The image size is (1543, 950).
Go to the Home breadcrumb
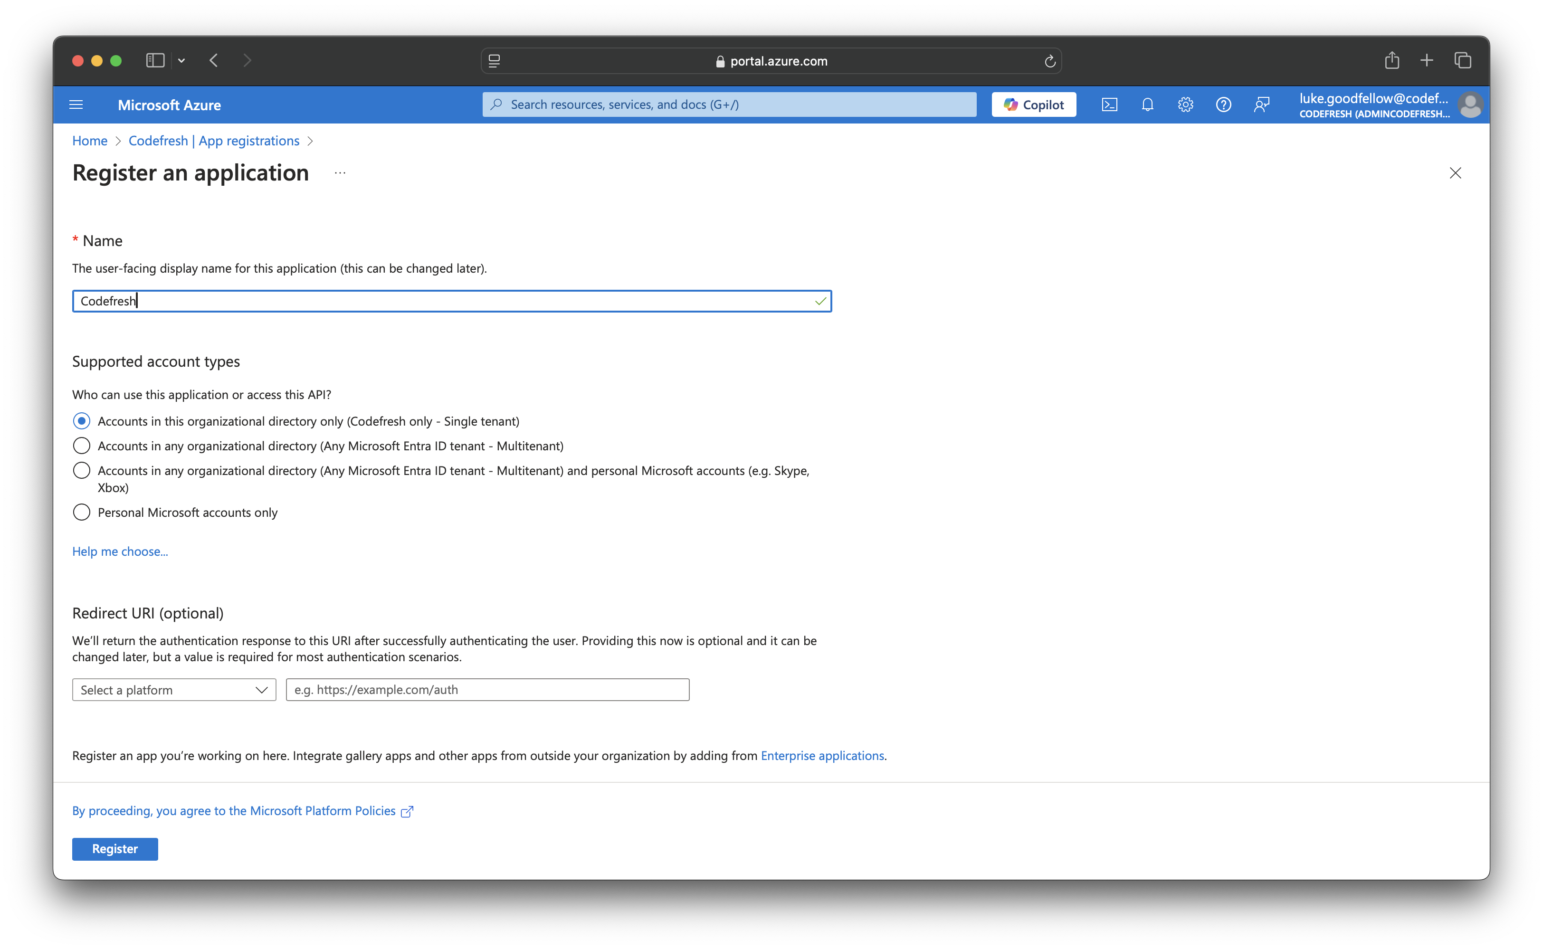[89, 141]
